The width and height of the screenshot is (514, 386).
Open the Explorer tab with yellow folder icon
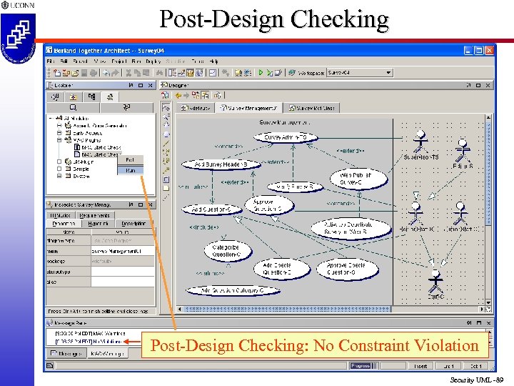pos(74,96)
